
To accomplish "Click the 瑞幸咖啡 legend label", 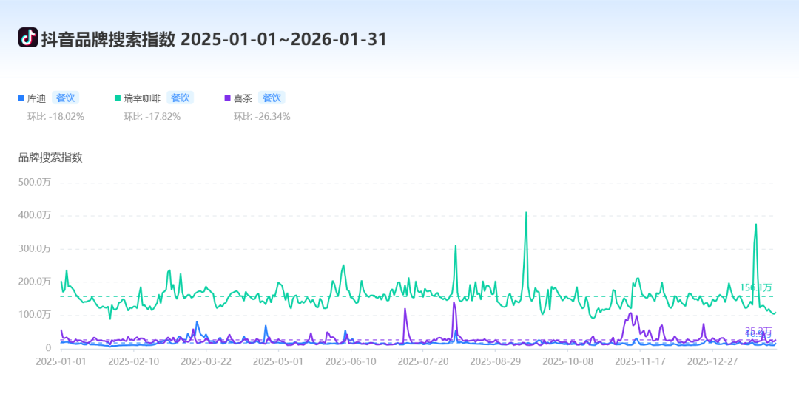I will pos(142,98).
